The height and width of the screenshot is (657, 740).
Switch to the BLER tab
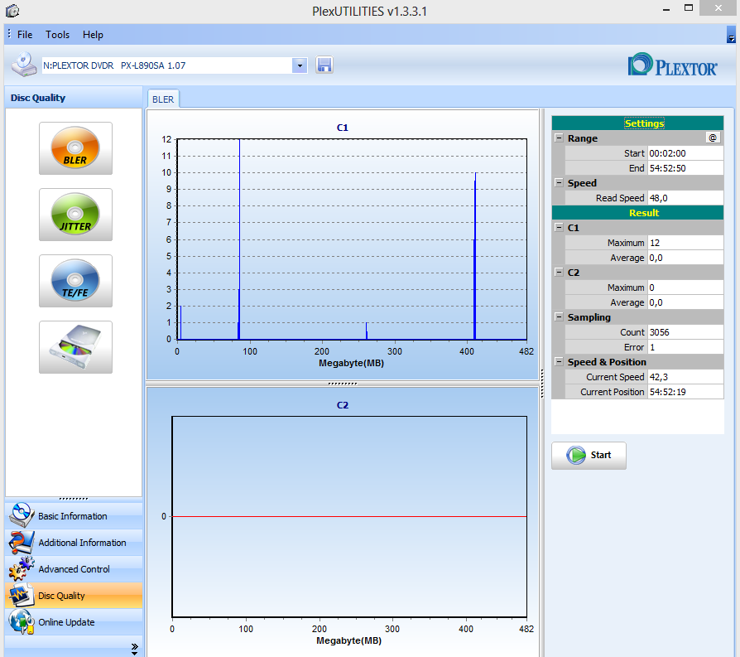163,99
